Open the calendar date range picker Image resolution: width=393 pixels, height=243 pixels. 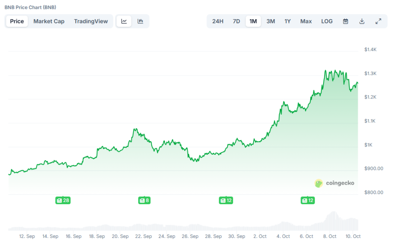click(x=345, y=21)
